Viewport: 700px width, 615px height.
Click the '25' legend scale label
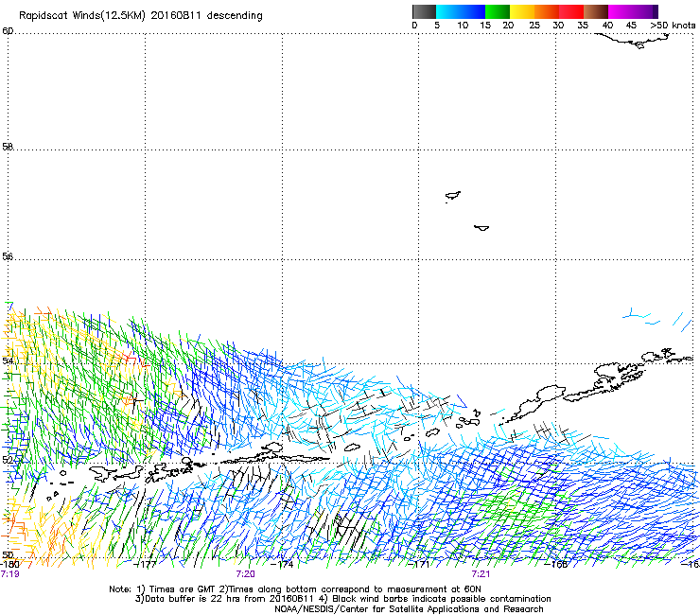click(534, 26)
